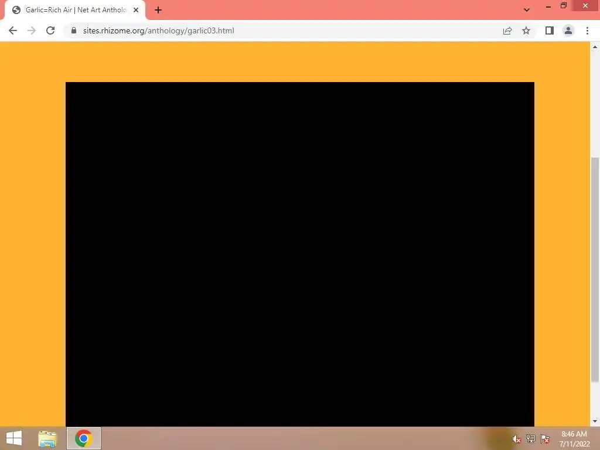Open the Chrome profile menu
Image resolution: width=600 pixels, height=450 pixels.
pos(568,30)
